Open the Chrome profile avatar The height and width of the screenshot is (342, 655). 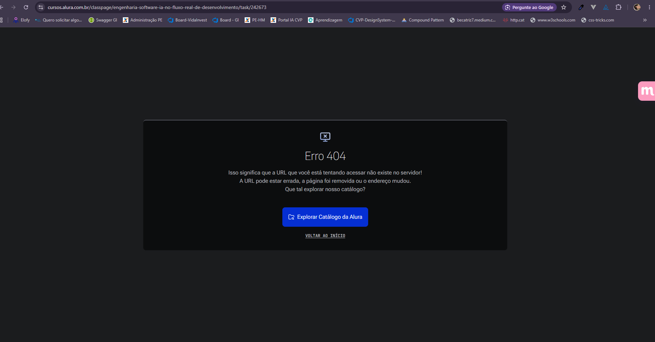tap(637, 7)
